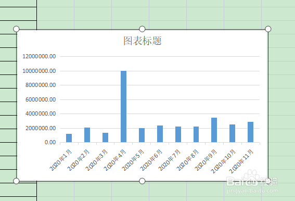The width and height of the screenshot is (295, 201).
Task: Click the 2020年6月 category label
Action: [x=151, y=160]
